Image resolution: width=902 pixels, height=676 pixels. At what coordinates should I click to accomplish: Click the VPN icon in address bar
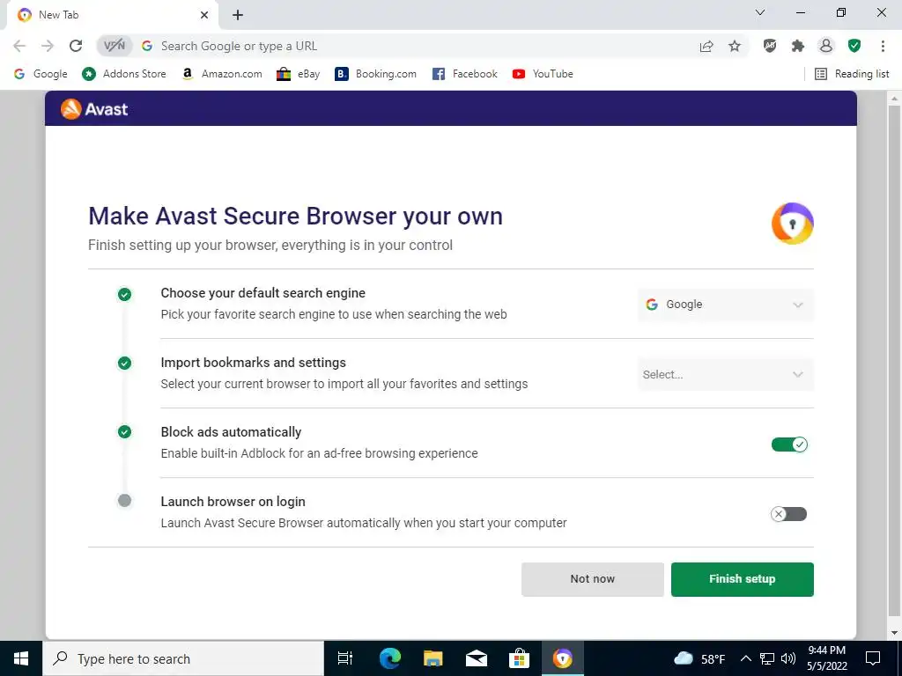(x=115, y=46)
